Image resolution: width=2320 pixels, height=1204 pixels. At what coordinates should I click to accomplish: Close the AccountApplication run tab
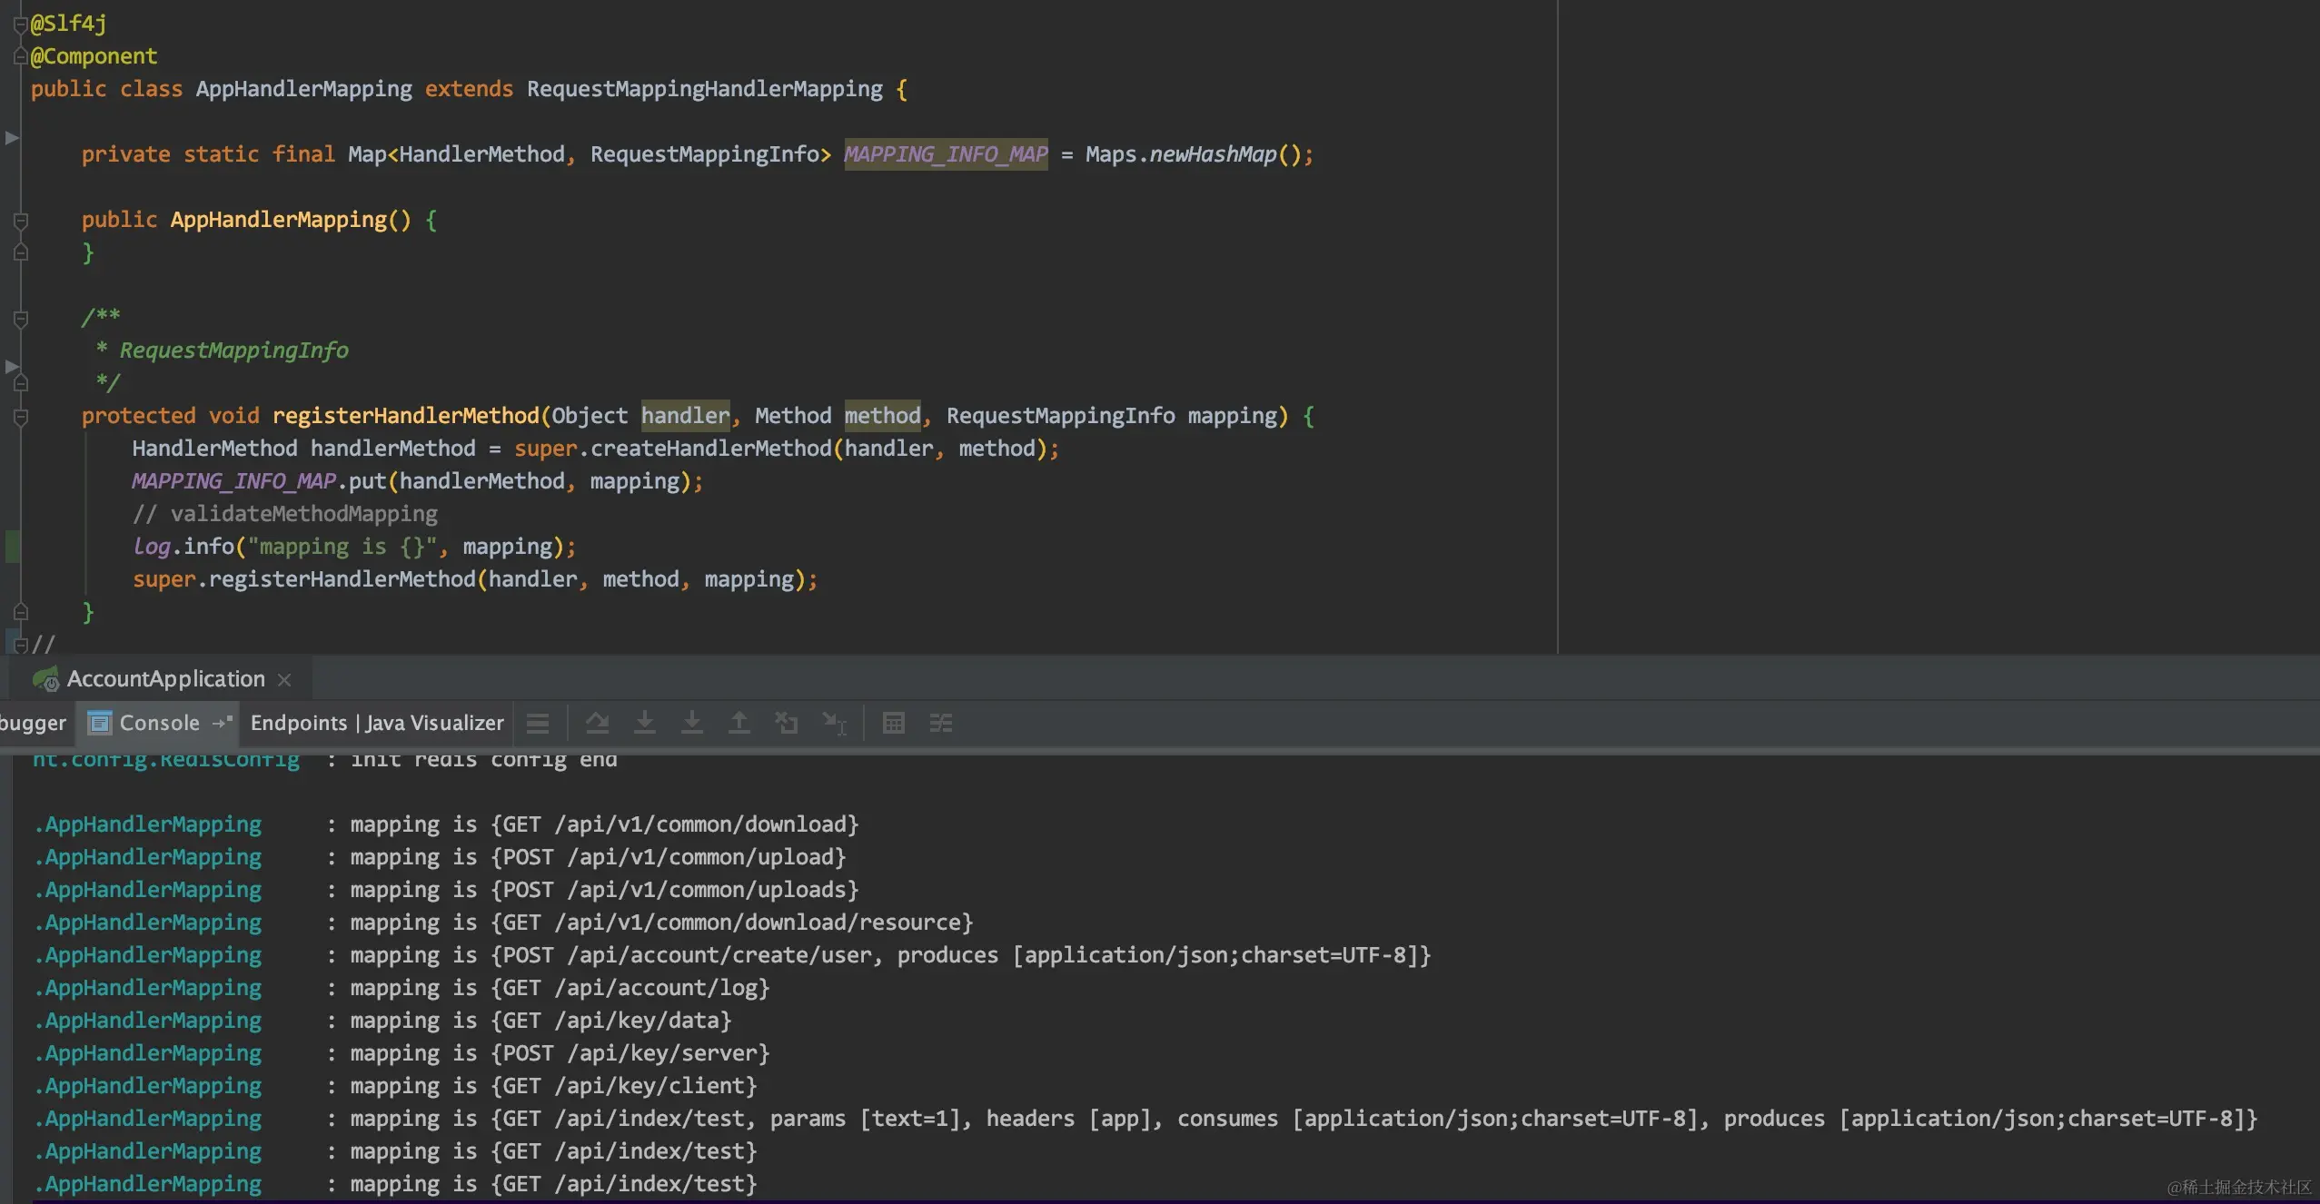point(284,679)
